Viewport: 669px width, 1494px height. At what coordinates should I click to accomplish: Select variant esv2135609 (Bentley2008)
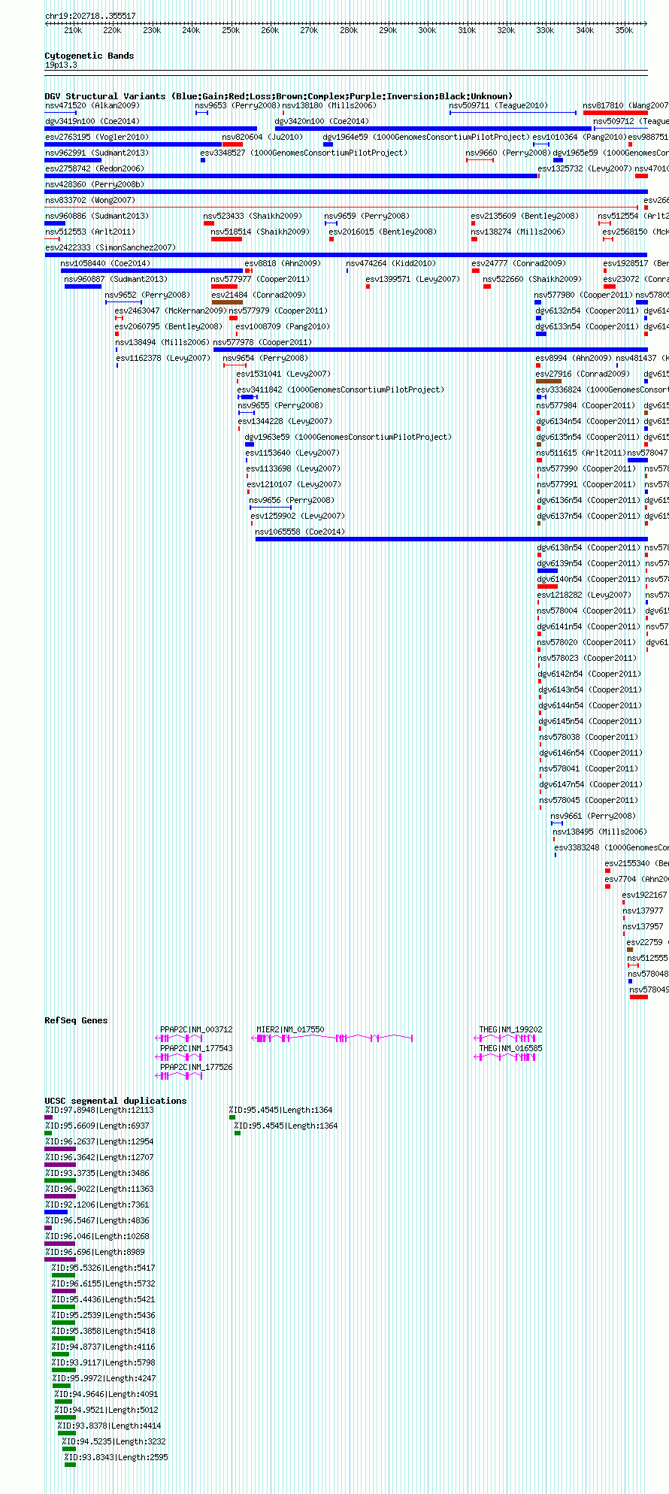(525, 216)
